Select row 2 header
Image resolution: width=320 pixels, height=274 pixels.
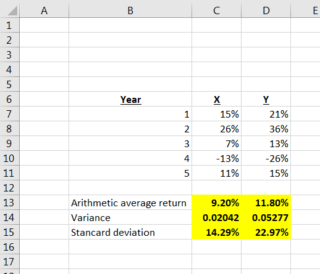[x=9, y=40]
